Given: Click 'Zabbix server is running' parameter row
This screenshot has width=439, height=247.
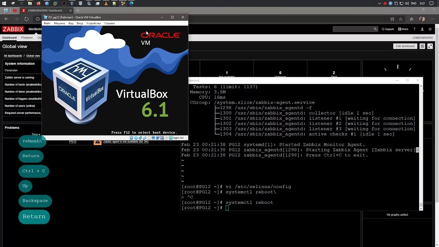Looking at the screenshot, I should click(x=23, y=78).
